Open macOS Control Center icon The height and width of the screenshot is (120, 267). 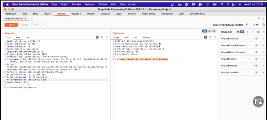tap(233, 4)
